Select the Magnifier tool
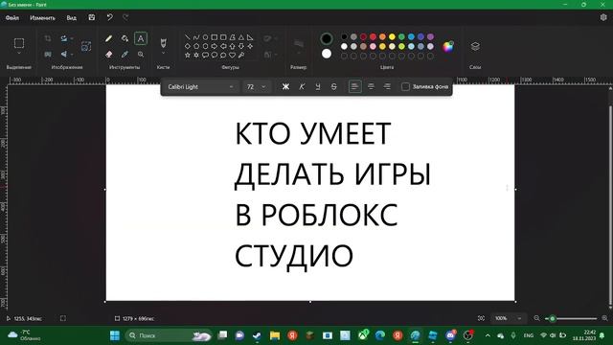The height and width of the screenshot is (345, 613). coord(141,55)
